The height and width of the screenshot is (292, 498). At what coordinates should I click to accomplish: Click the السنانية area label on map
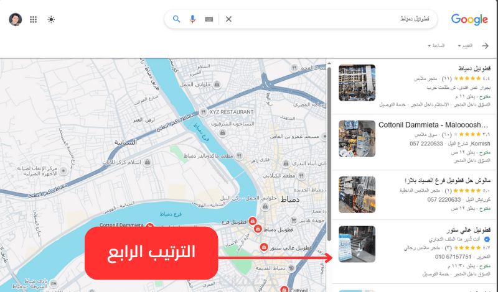click(125, 142)
